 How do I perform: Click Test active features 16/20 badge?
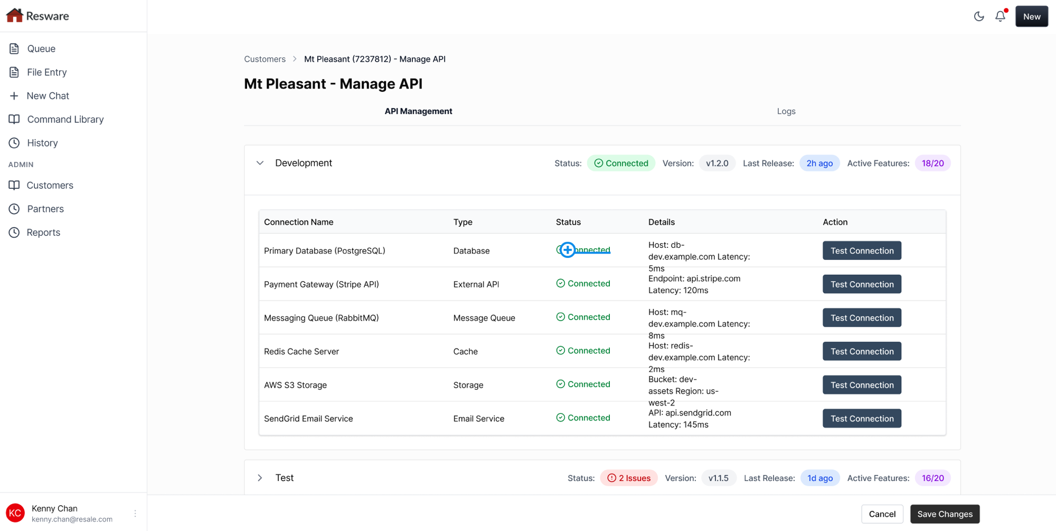932,478
